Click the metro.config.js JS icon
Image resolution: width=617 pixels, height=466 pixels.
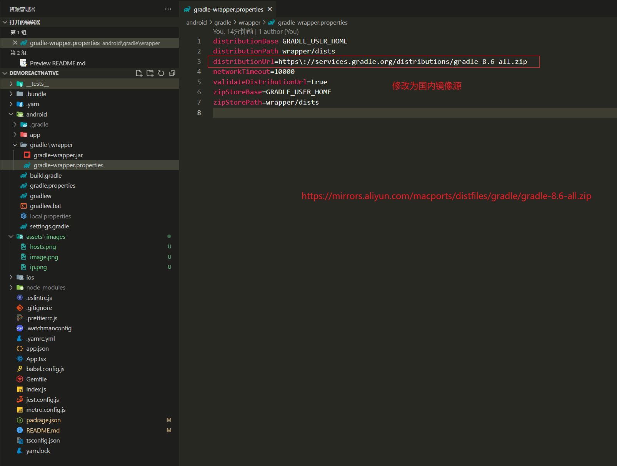click(x=20, y=410)
